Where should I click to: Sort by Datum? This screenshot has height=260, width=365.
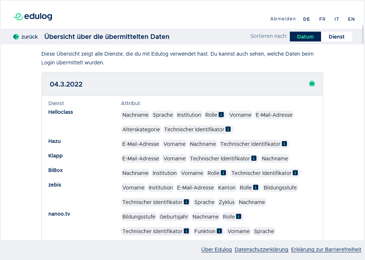305,37
